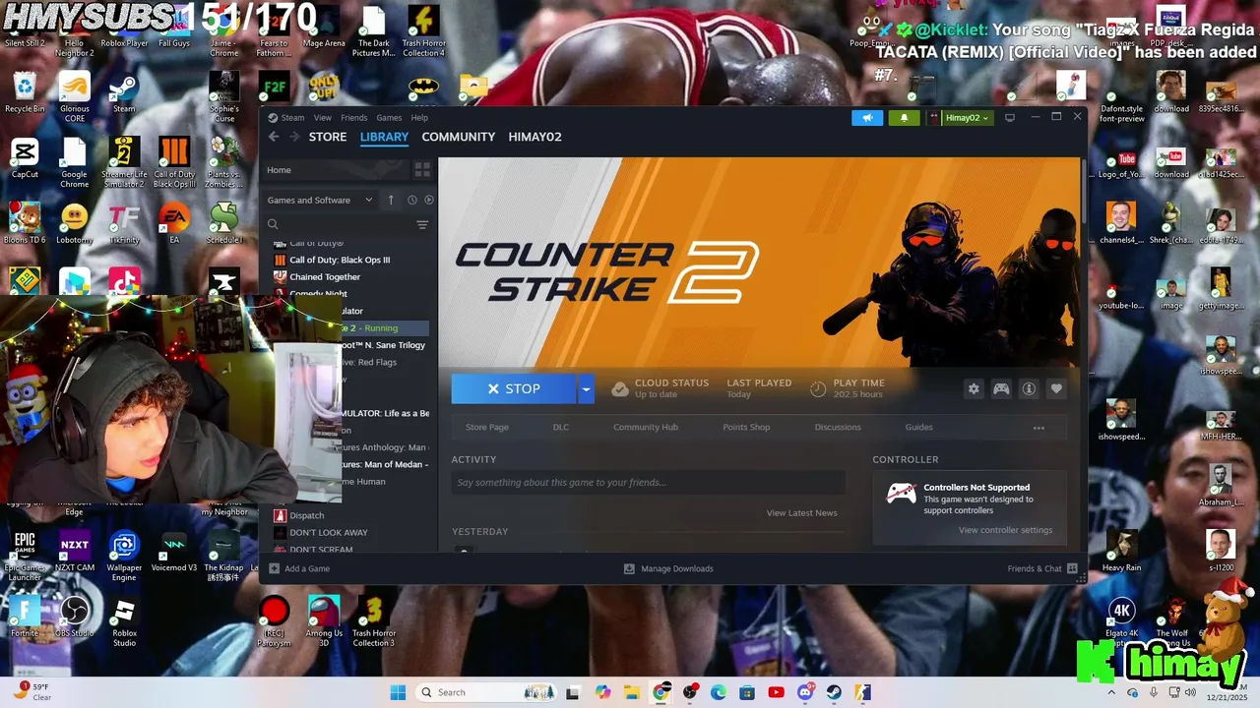The image size is (1260, 708).
Task: Select the LIBRARY tab
Action: click(384, 137)
